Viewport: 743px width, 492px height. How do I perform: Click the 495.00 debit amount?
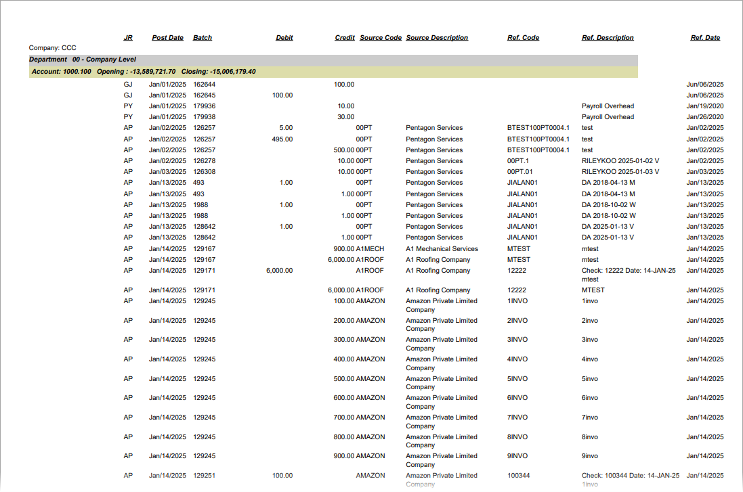coord(282,139)
